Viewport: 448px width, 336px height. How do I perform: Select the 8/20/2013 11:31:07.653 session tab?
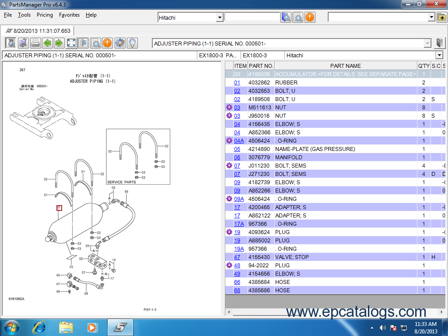tap(38, 31)
